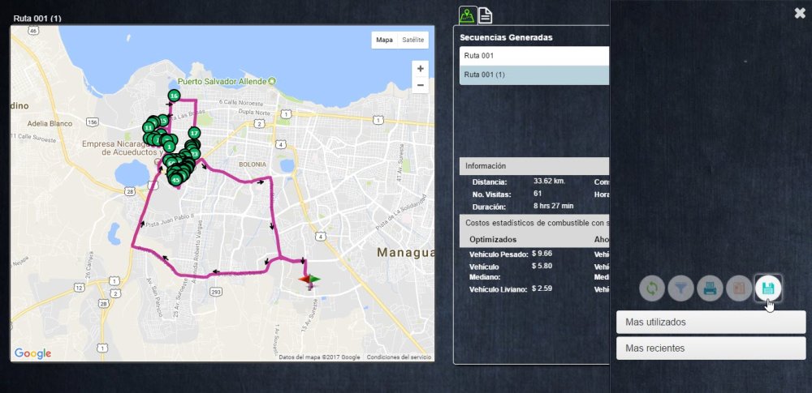Click Vehículo Liviano cost $ 2.59
The image size is (812, 393).
tap(542, 288)
